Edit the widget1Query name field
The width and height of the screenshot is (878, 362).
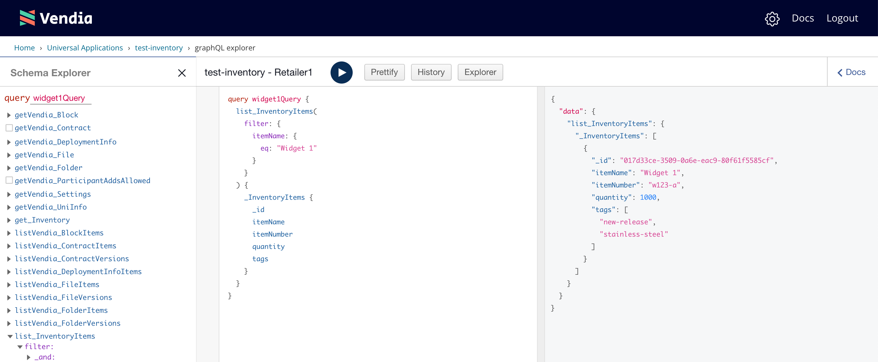[61, 98]
